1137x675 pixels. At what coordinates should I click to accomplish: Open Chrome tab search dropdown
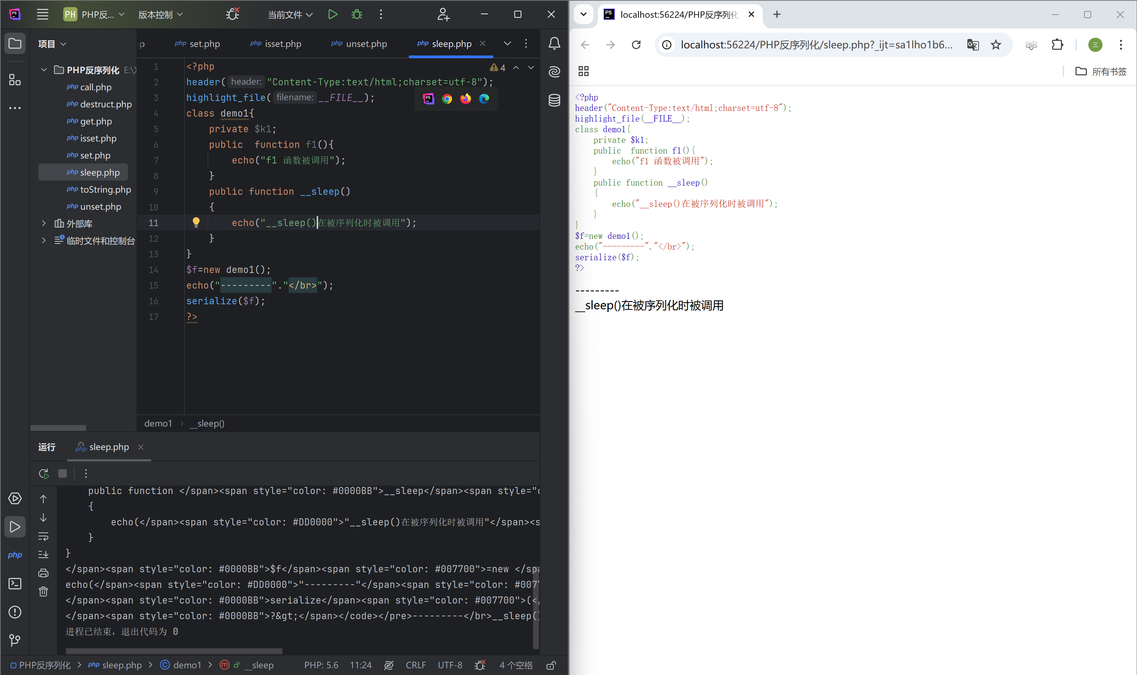point(584,15)
